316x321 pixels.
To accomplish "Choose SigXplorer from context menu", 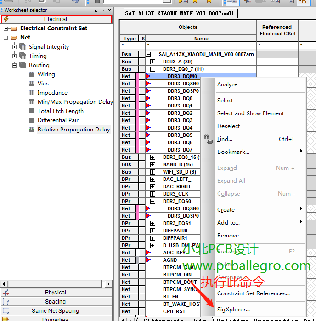I will pyautogui.click(x=233, y=310).
